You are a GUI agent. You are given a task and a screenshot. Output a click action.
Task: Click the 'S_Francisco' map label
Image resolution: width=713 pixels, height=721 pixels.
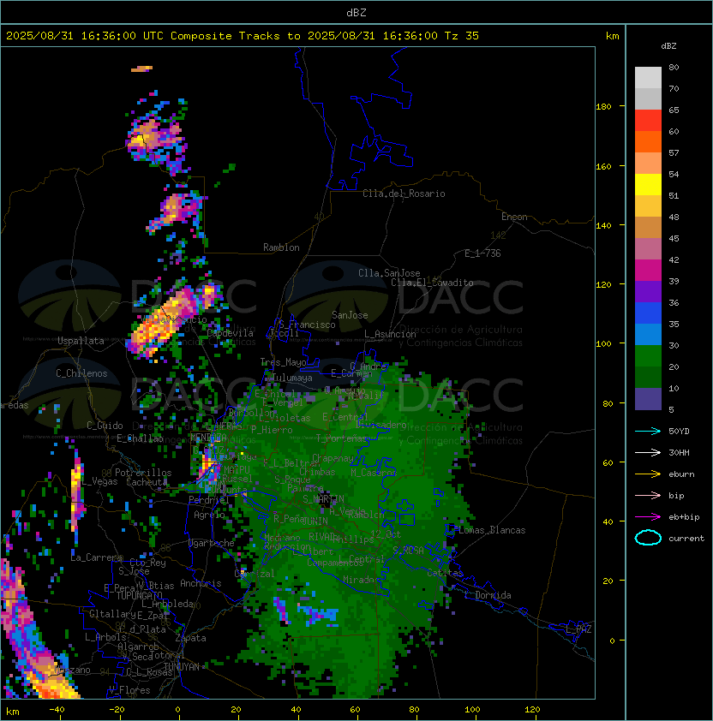(307, 325)
